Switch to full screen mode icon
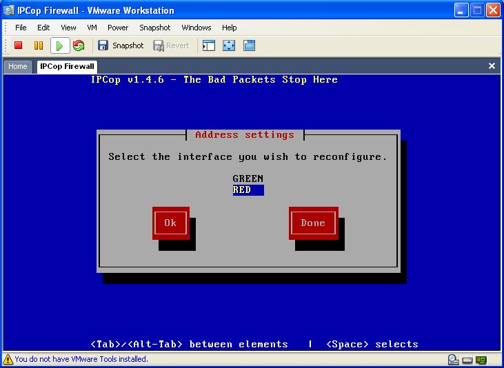This screenshot has height=368, width=504. pos(229,45)
